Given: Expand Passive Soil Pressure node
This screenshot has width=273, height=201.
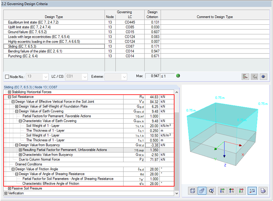Looking at the screenshot, I should (9, 188).
